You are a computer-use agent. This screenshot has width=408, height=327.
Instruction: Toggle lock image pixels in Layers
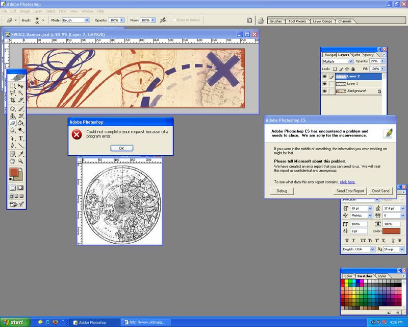[341, 69]
